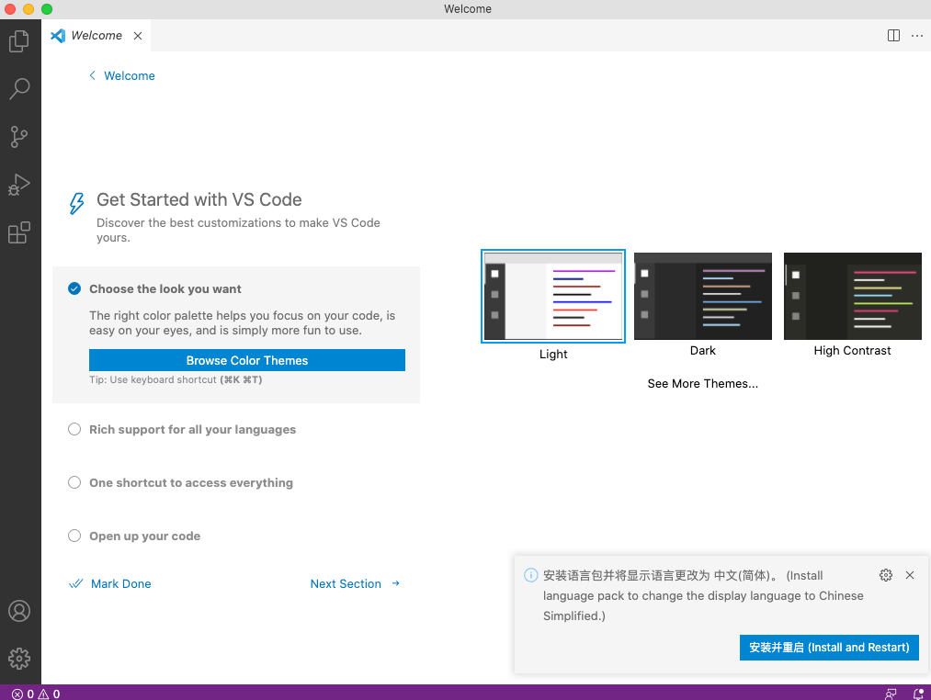Open the Extensions view icon
The width and height of the screenshot is (931, 700).
click(x=19, y=232)
